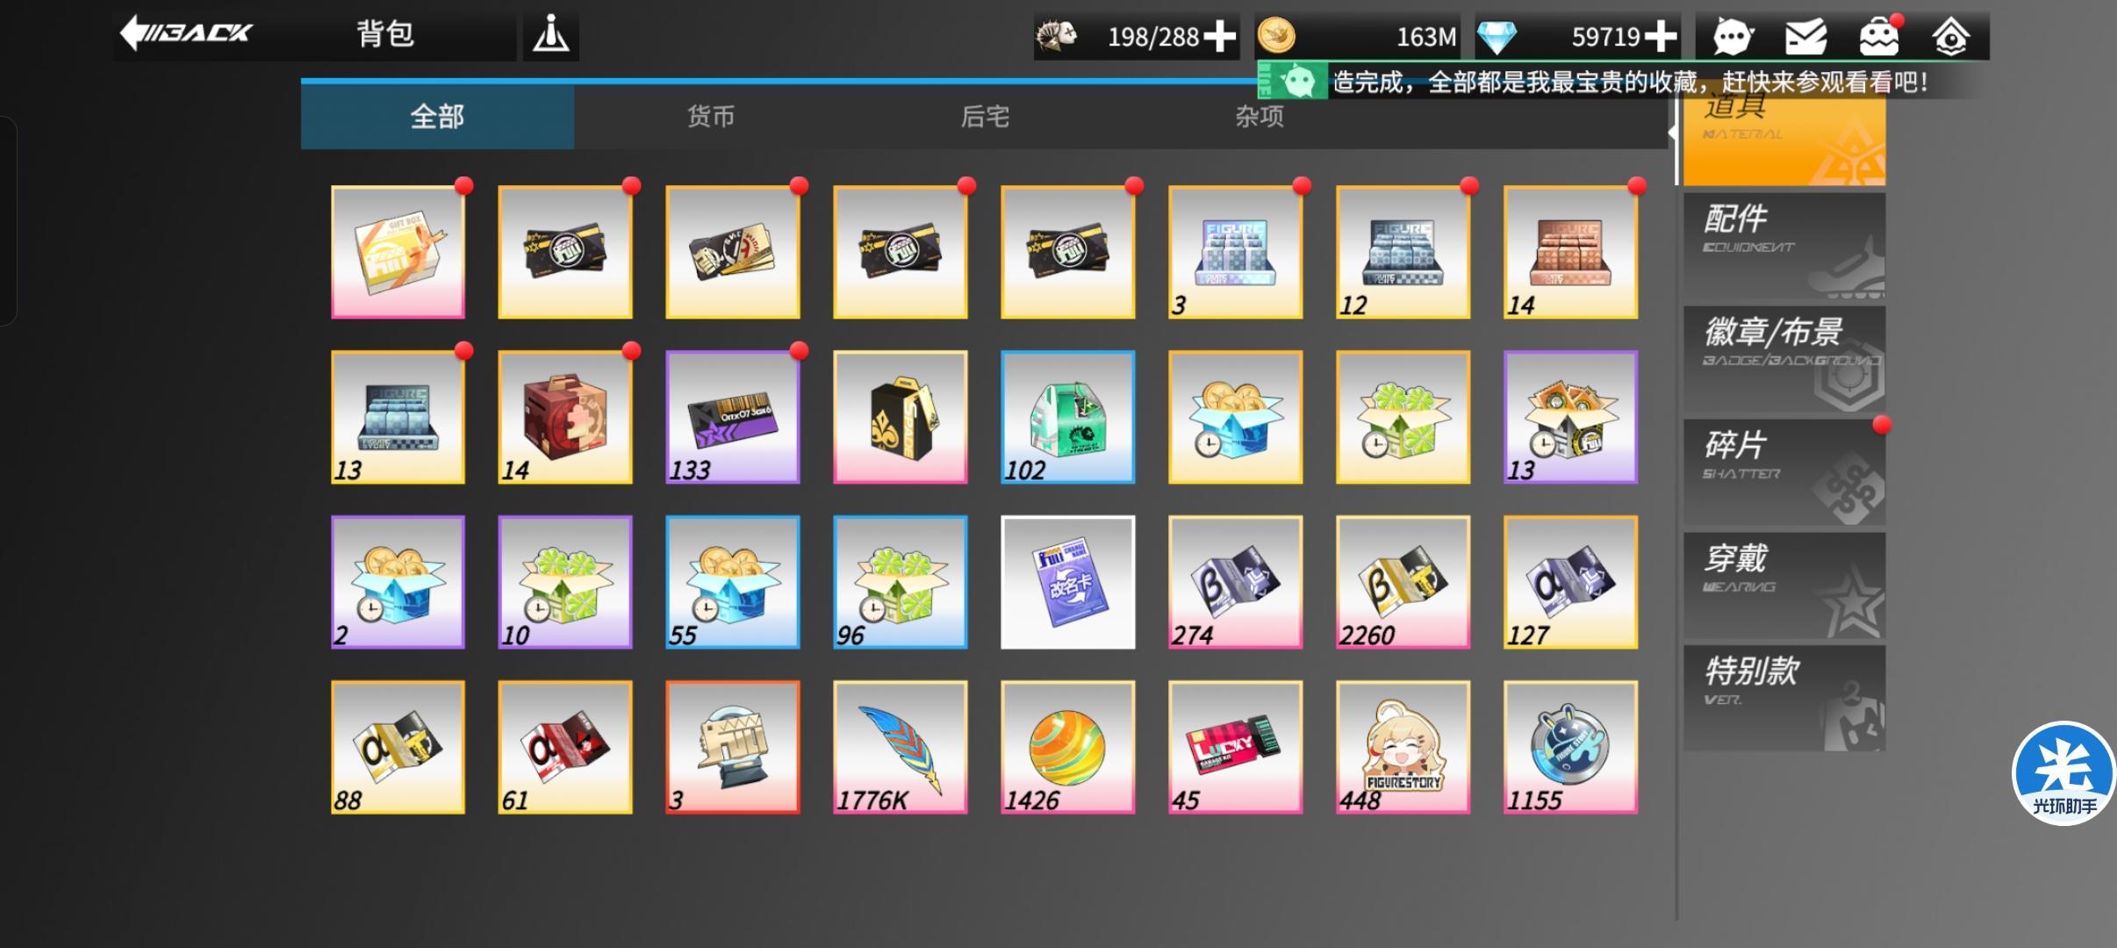
Task: Open the 配件 Equipment category
Action: [x=1783, y=246]
